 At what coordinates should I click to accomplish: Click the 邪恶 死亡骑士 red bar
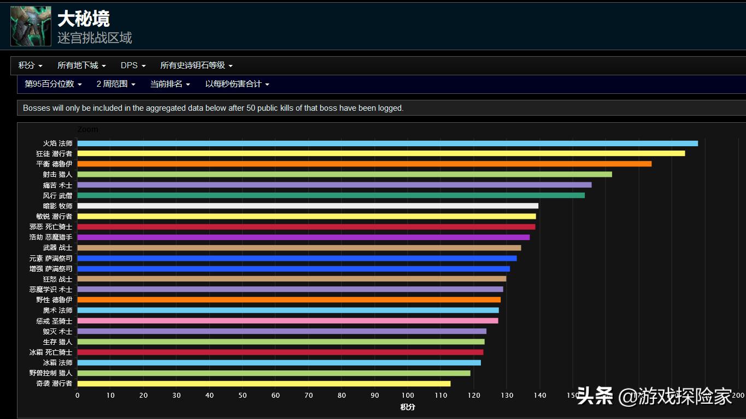tap(306, 227)
